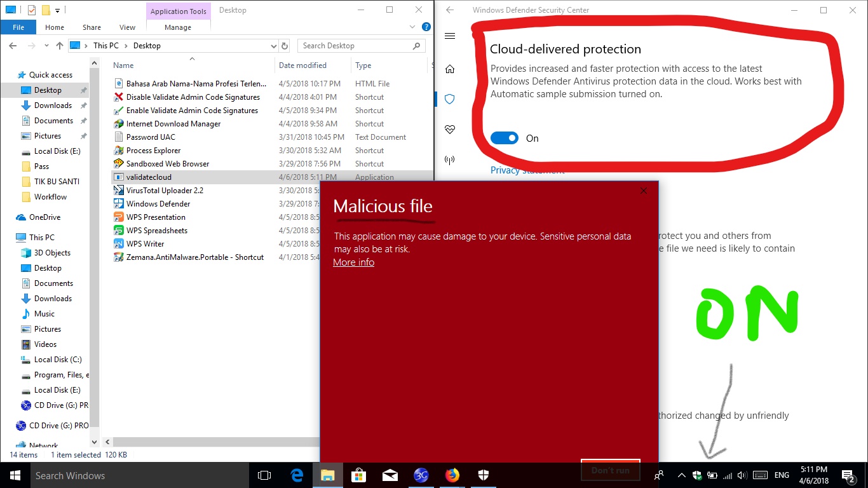Go up one folder level in Explorer
Screen dimensions: 868x488
click(x=60, y=46)
